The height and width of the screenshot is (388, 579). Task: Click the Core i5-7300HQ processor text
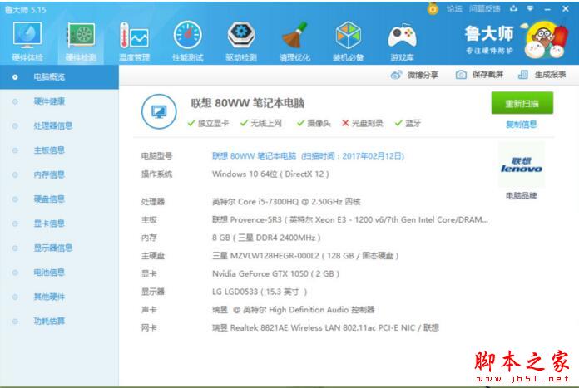[286, 202]
